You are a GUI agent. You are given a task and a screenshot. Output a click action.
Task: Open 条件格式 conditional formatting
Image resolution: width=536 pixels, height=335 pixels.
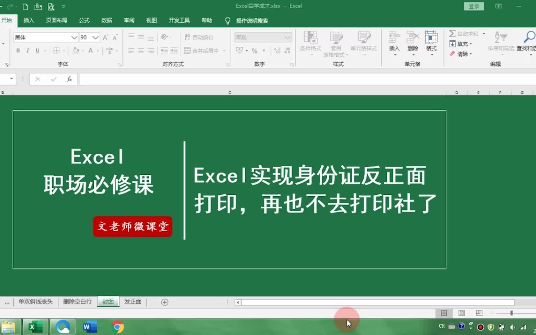pos(310,43)
